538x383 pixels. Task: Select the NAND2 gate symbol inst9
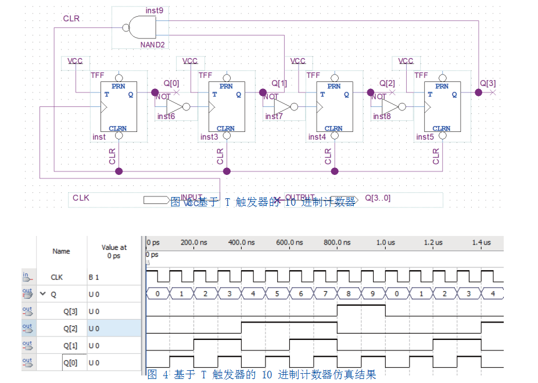pos(141,27)
